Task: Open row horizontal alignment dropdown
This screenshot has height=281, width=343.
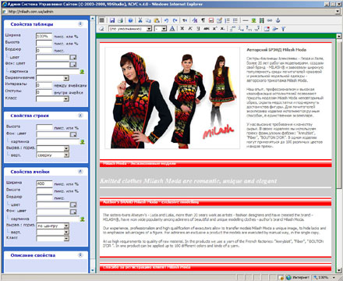Action: (x=66, y=148)
